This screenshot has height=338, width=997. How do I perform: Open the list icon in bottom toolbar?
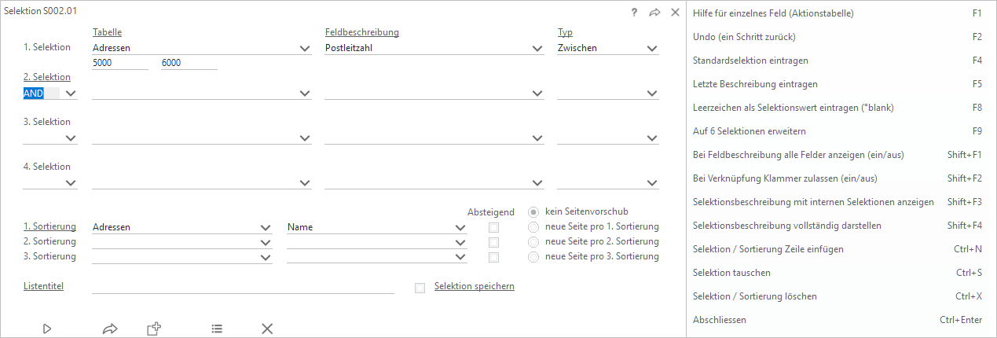pos(217,329)
